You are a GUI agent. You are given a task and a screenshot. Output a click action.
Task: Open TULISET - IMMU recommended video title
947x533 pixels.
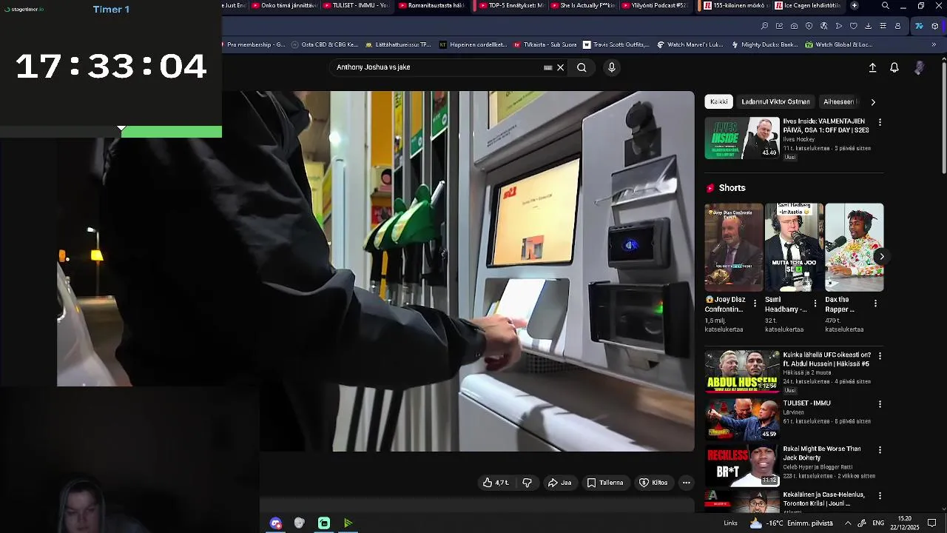pyautogui.click(x=806, y=403)
